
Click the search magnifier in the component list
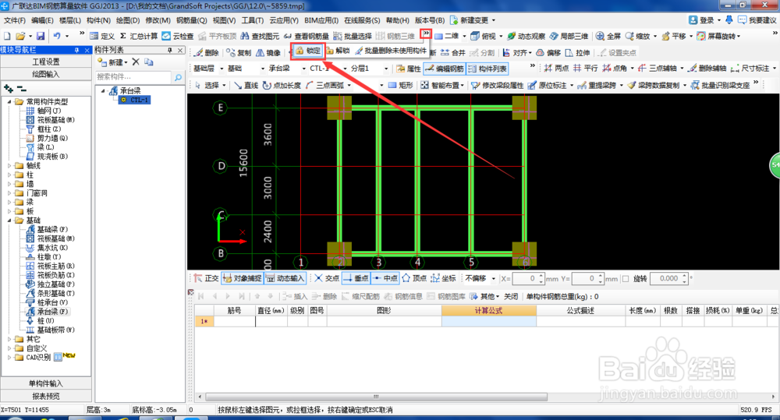pyautogui.click(x=178, y=77)
